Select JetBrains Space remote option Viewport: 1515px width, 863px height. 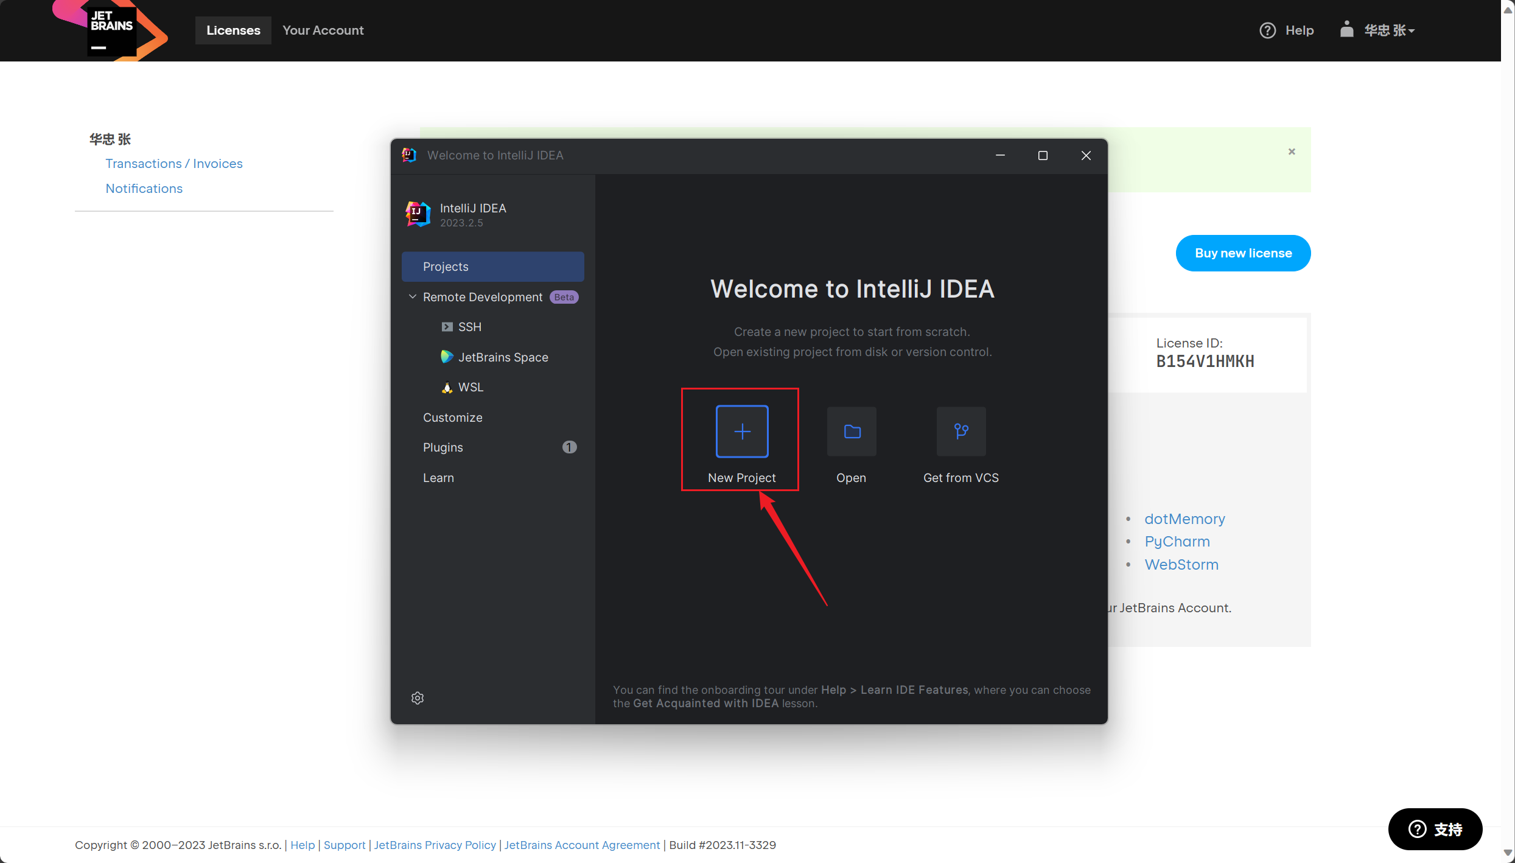(502, 357)
